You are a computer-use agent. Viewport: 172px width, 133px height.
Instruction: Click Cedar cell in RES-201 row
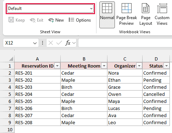point(84,73)
